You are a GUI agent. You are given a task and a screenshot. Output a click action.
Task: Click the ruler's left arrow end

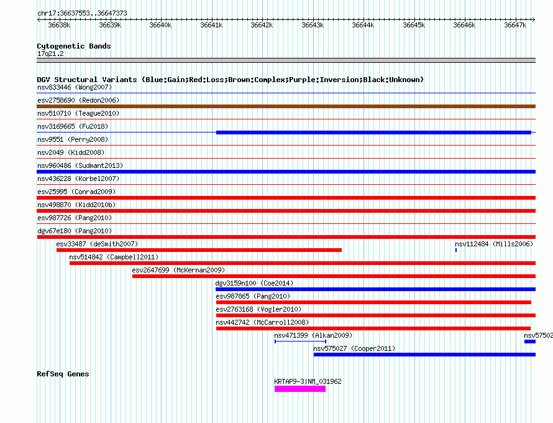point(39,19)
